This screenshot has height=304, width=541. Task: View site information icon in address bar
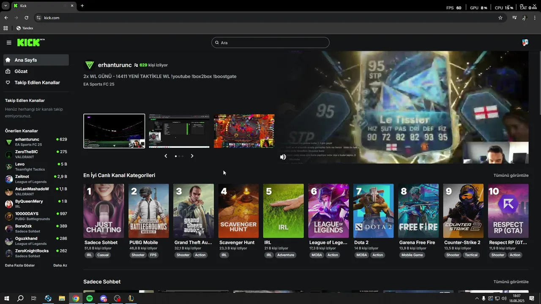coord(38,18)
